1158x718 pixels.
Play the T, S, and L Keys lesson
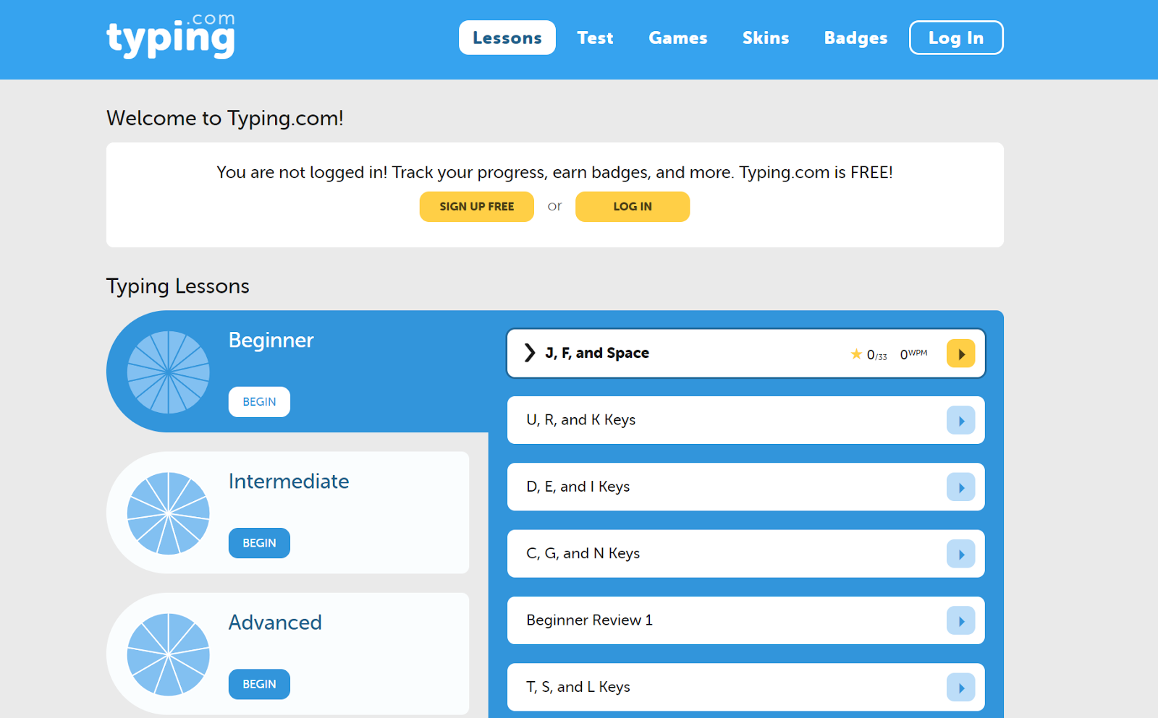click(960, 688)
